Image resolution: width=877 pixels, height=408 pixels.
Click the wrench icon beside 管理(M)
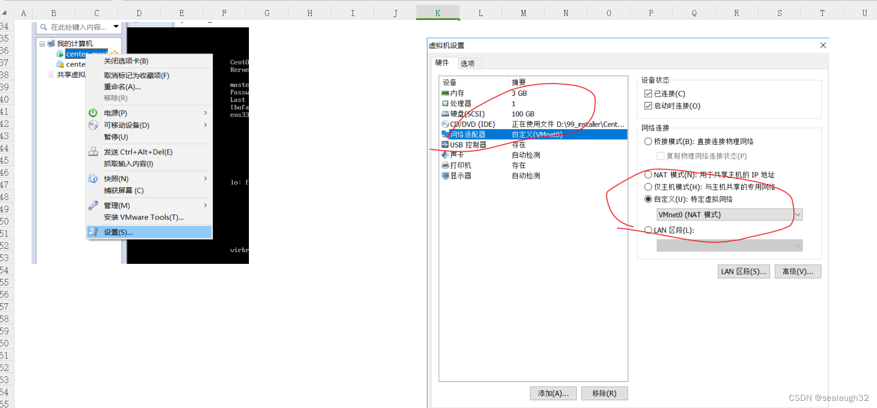pyautogui.click(x=93, y=205)
